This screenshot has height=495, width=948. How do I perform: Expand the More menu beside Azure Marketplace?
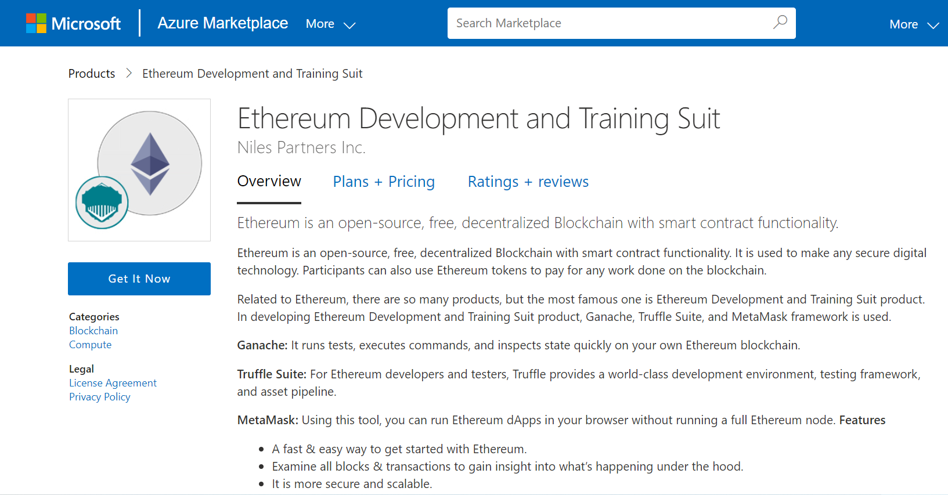tap(330, 24)
